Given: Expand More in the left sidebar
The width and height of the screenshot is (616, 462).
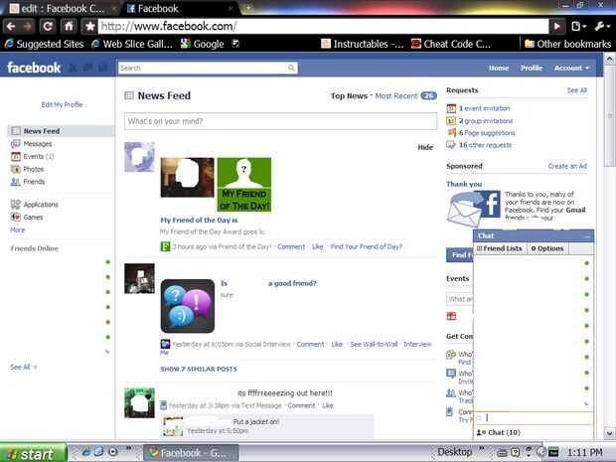Looking at the screenshot, I should [17, 230].
